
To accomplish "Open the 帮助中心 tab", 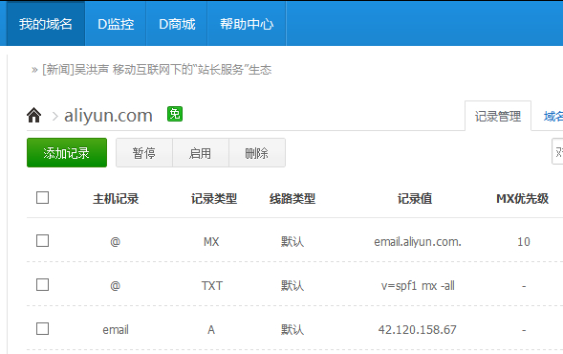I will pos(247,24).
